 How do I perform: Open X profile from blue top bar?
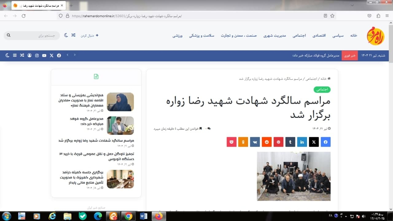[52, 55]
